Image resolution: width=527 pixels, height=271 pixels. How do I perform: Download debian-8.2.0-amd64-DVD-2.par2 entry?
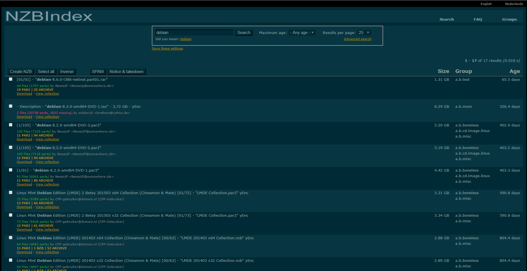point(24,162)
